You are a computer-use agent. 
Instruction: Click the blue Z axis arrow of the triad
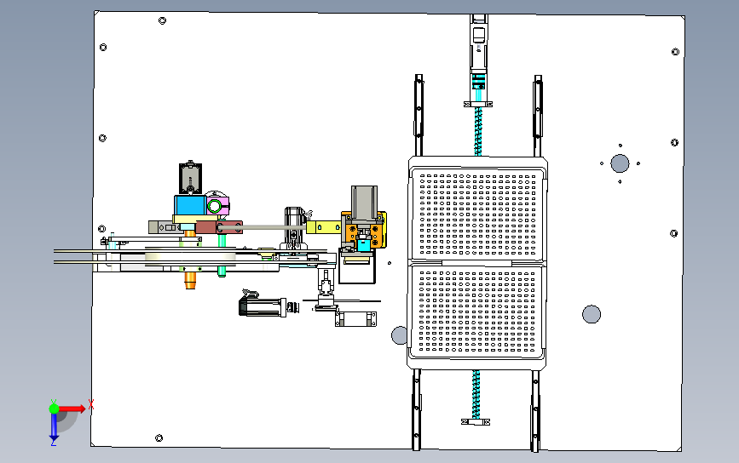click(54, 427)
